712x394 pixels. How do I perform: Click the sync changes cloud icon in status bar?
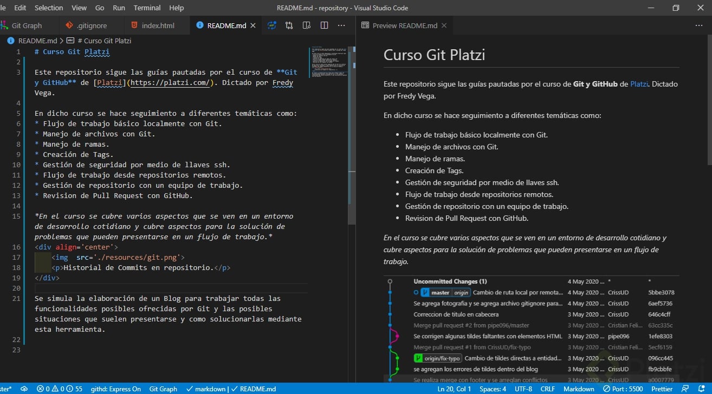coord(24,389)
